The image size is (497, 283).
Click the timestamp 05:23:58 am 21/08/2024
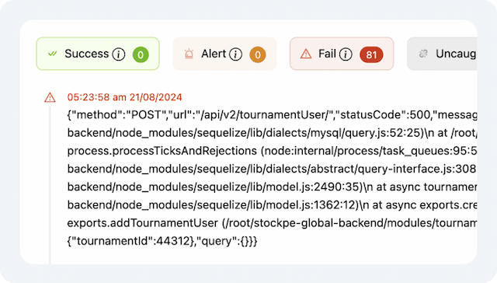tap(124, 97)
